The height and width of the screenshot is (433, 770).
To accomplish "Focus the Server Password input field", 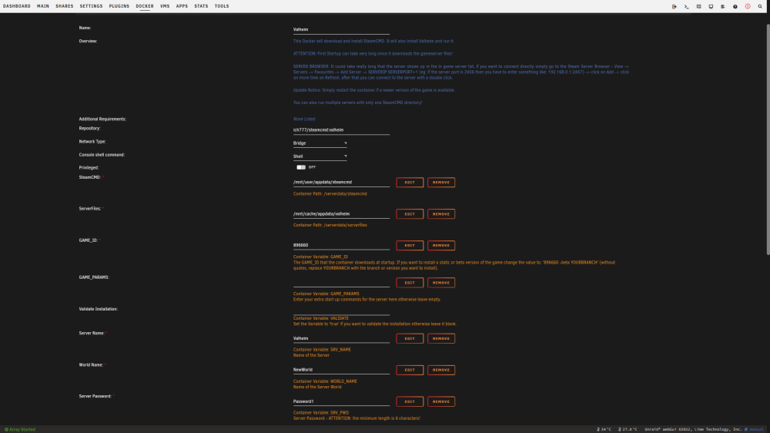I will (341, 401).
